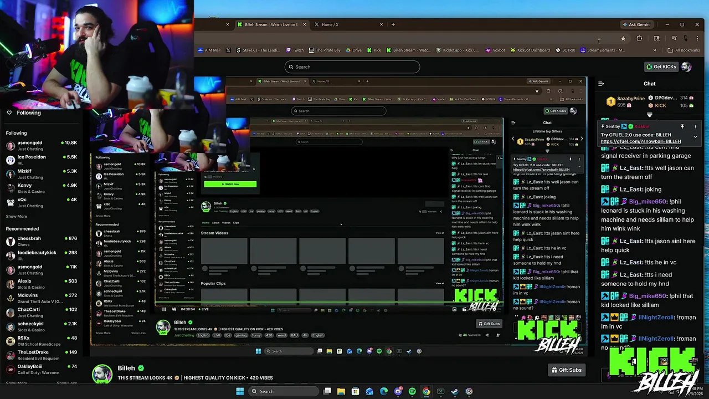Image resolution: width=709 pixels, height=399 pixels.
Task: Open the Kicklet.app bookmark
Action: click(457, 50)
